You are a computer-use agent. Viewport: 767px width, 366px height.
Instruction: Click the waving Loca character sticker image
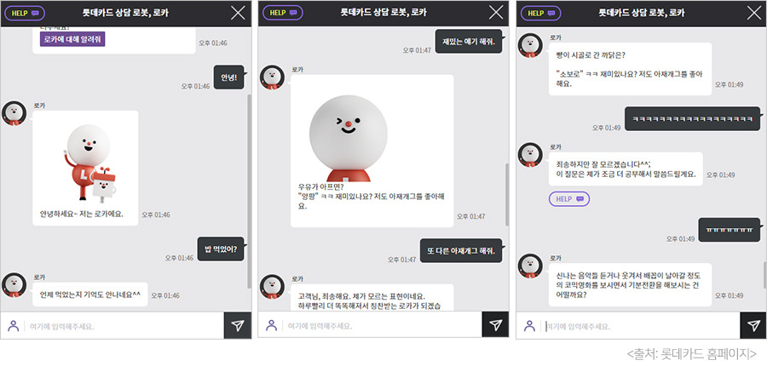(x=89, y=163)
